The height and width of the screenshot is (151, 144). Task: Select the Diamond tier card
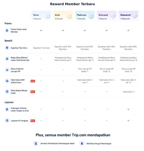pyautogui.click(x=107, y=16)
